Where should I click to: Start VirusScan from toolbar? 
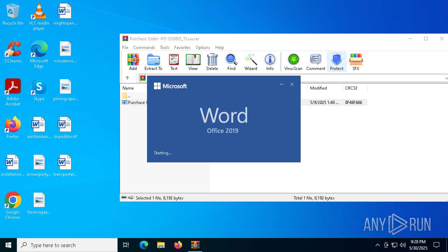pyautogui.click(x=293, y=62)
